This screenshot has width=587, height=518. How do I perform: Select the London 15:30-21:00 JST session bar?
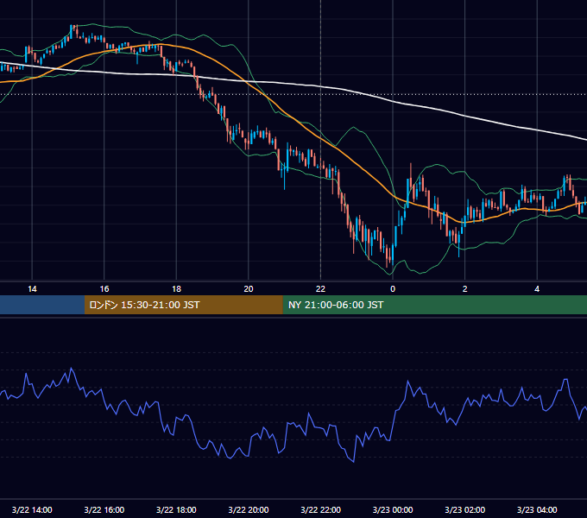[183, 305]
